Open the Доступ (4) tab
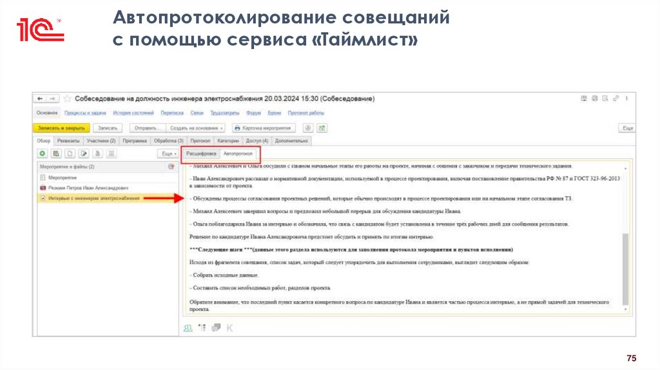This screenshot has width=660, height=370. [x=257, y=141]
